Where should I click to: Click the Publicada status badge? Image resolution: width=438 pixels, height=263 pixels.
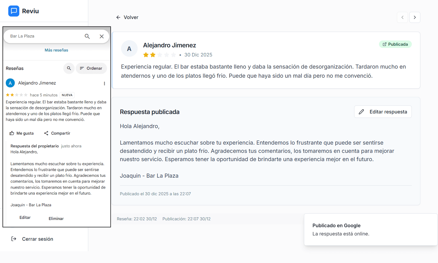coord(395,44)
